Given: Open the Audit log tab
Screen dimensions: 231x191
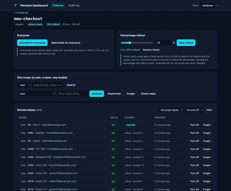Looking at the screenshot, I should [74, 6].
